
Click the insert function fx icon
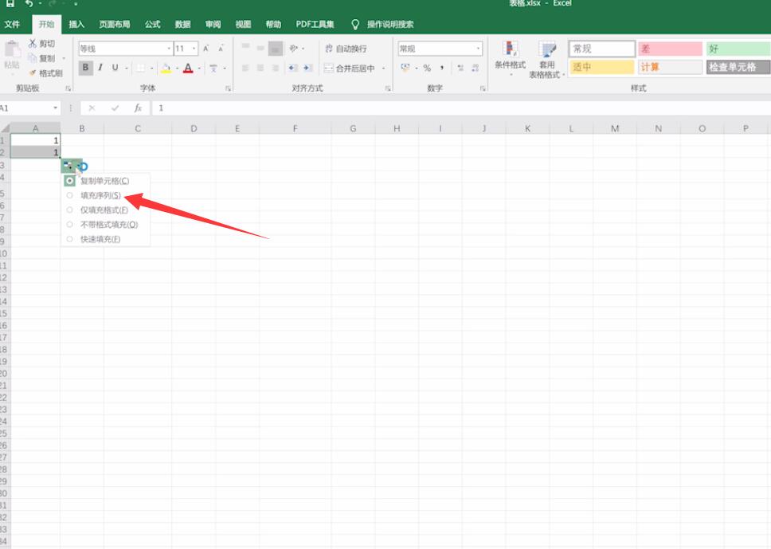point(138,108)
